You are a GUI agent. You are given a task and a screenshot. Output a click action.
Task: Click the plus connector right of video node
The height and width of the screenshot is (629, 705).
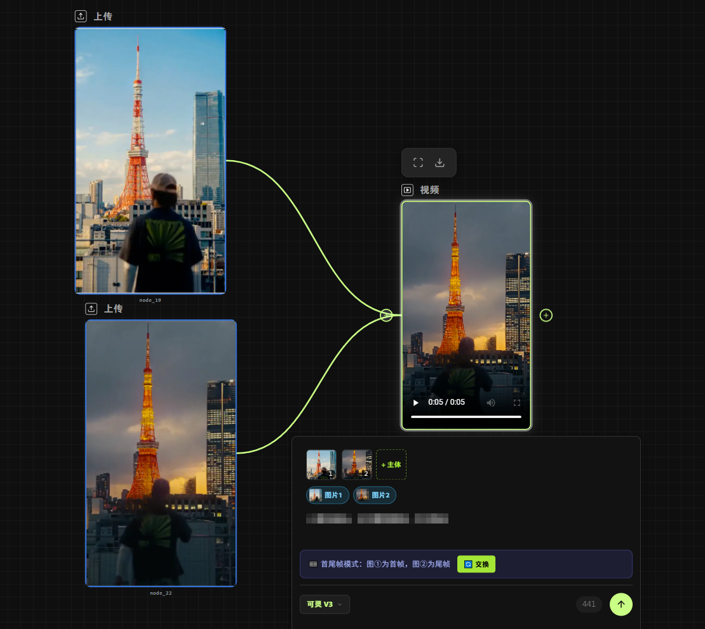[x=546, y=315]
